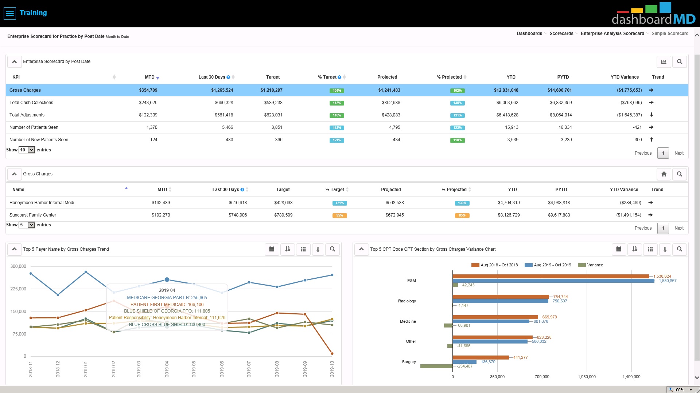This screenshot has height=393, width=700.
Task: Collapse the Top 5 Payer Name trend panel
Action: (x=14, y=249)
